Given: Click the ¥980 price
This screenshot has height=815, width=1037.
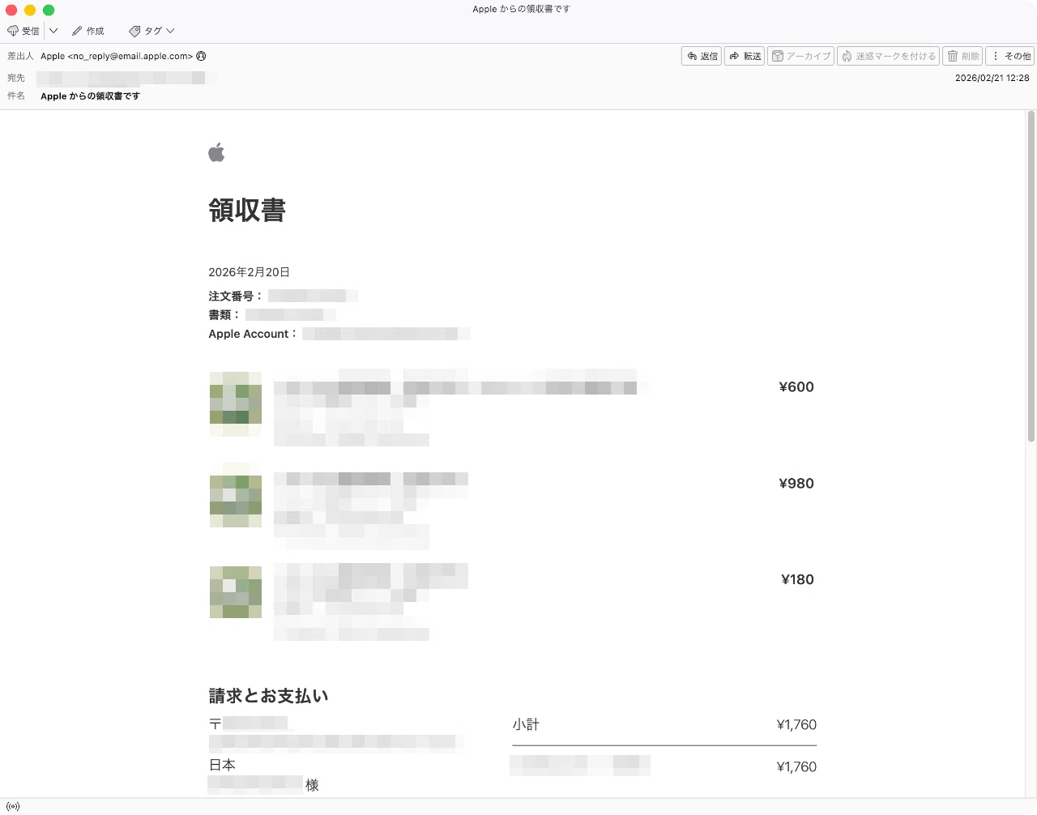Looking at the screenshot, I should pyautogui.click(x=796, y=484).
